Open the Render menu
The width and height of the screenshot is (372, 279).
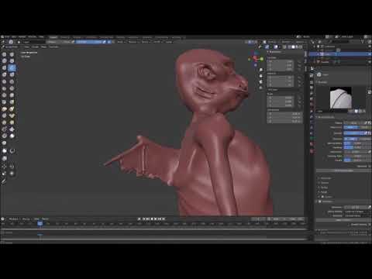22,37
